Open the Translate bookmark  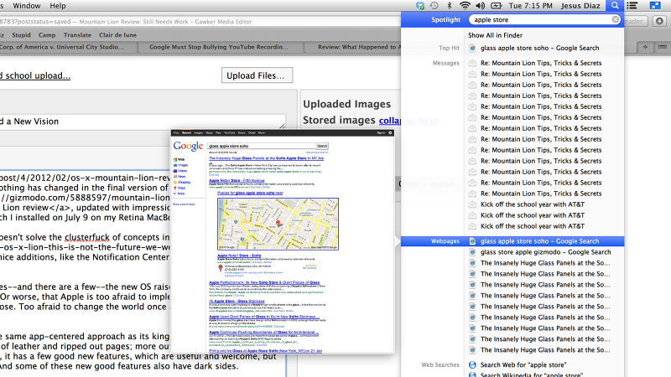coord(77,35)
